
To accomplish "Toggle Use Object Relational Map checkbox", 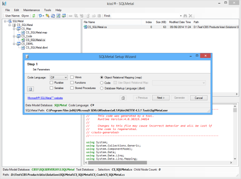I will click(115, 83).
